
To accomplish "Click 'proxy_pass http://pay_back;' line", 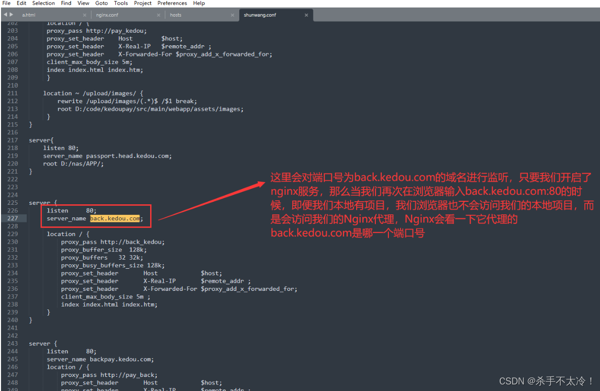I will tap(109, 375).
